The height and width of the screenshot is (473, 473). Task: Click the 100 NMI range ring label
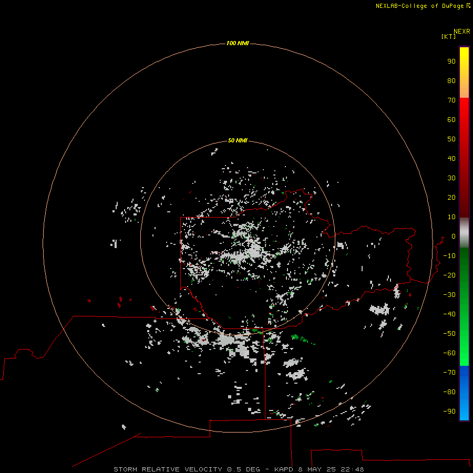coord(238,44)
